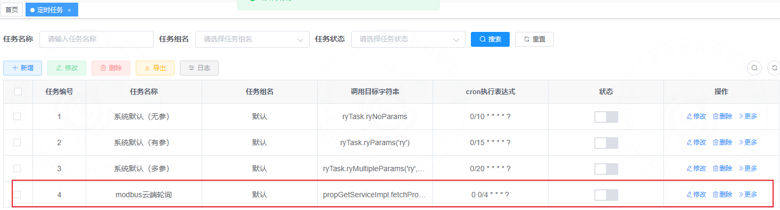Click 修改 edit icon for task 1
780x210 pixels.
coord(696,116)
